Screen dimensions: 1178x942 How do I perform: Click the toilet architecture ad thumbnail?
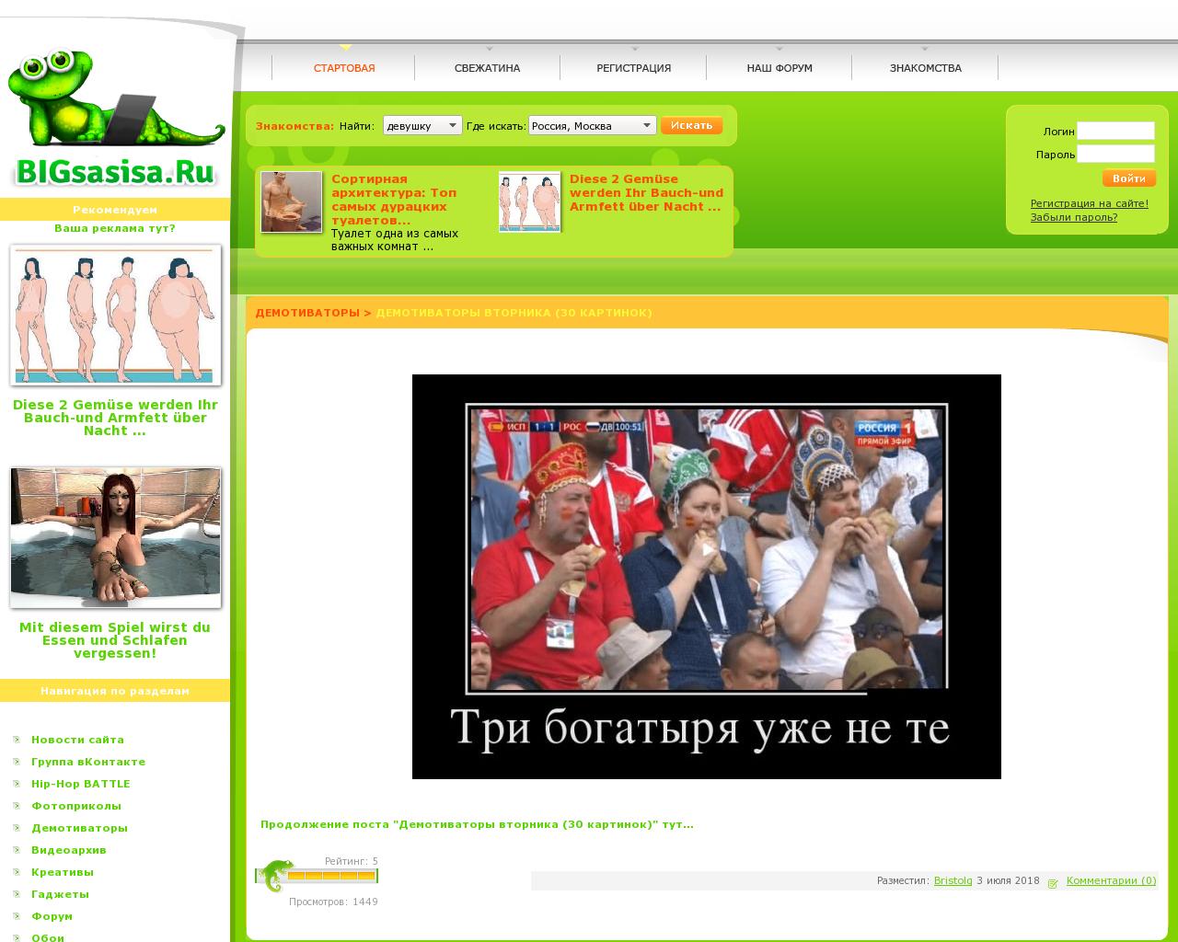tap(292, 201)
